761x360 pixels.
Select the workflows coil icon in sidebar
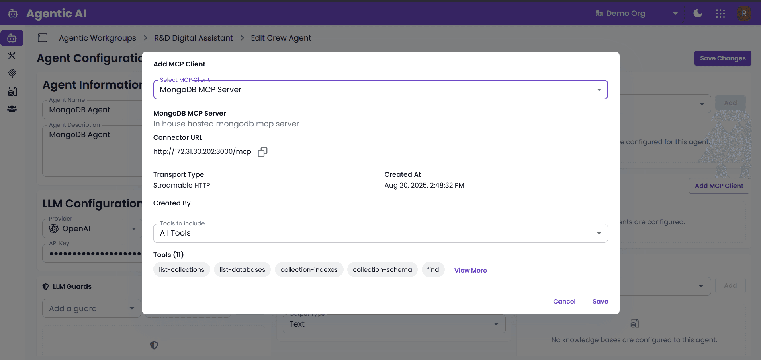[x=12, y=74]
